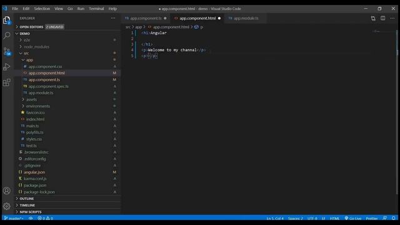
Task: Collapse the src folder
Action: pyautogui.click(x=67, y=53)
